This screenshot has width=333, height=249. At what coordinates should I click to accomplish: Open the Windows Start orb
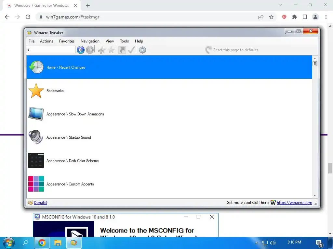(x=9, y=243)
